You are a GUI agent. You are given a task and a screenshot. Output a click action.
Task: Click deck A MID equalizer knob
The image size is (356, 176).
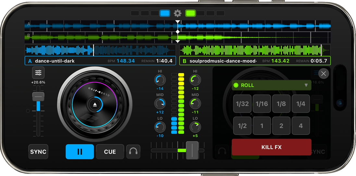pyautogui.click(x=160, y=103)
